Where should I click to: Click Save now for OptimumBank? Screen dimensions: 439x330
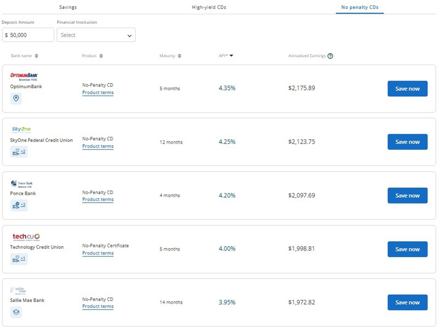tap(407, 89)
